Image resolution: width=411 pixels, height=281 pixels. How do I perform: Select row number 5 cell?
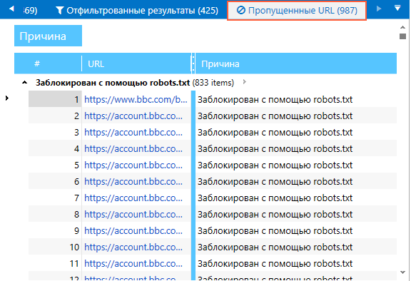[55, 165]
